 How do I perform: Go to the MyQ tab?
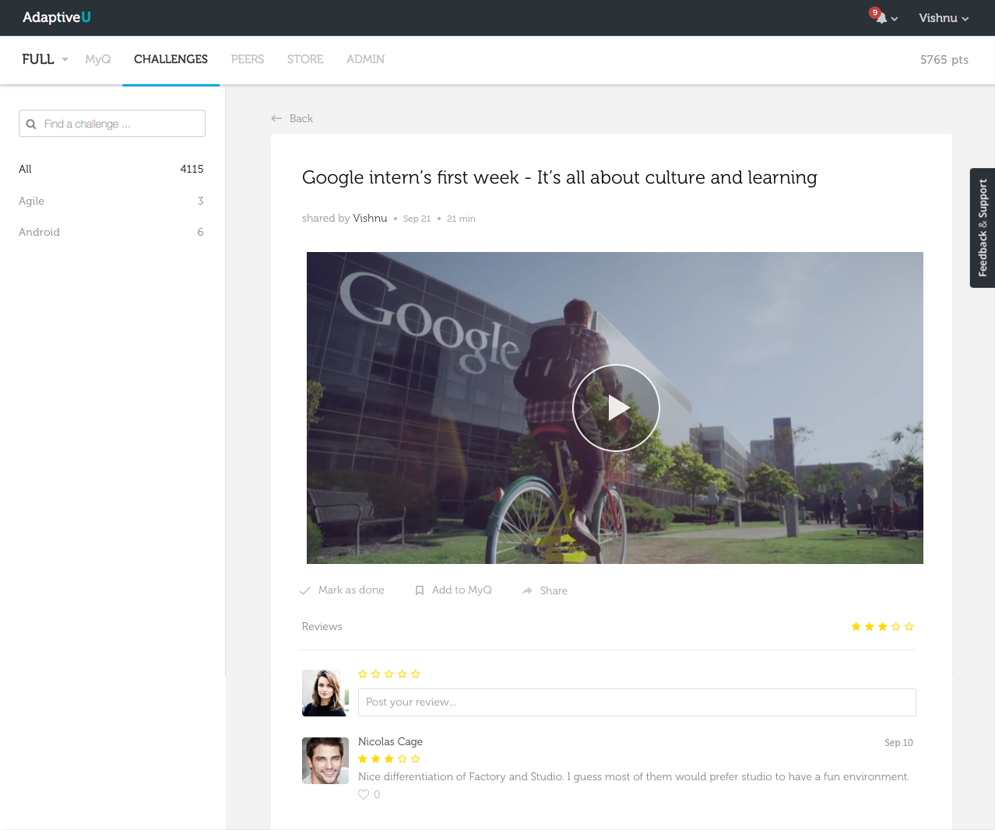(98, 59)
